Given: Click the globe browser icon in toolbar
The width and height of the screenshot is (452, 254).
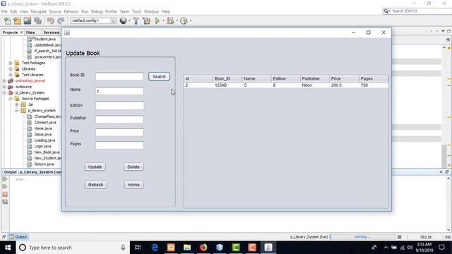Looking at the screenshot, I should [x=124, y=20].
